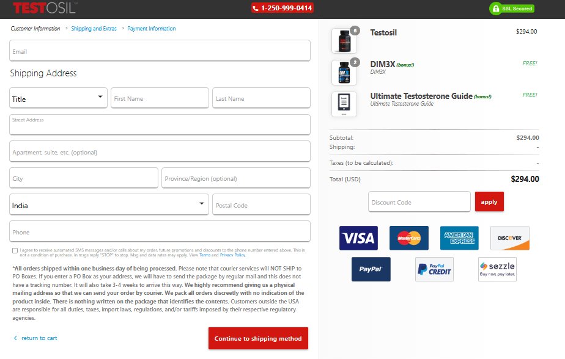Check the SMS messages consent checkbox
The image size is (565, 359).
coord(15,250)
